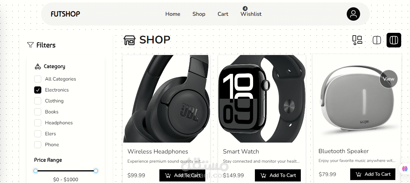This screenshot has width=410, height=183.
Task: Go to the Home menu item
Action: [x=173, y=14]
